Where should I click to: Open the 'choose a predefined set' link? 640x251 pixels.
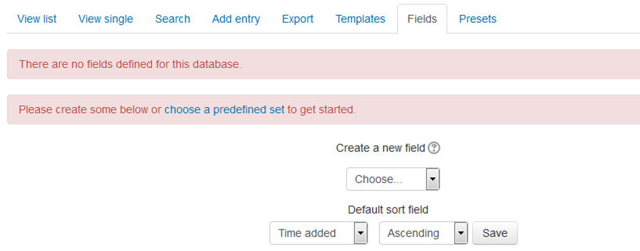[224, 109]
